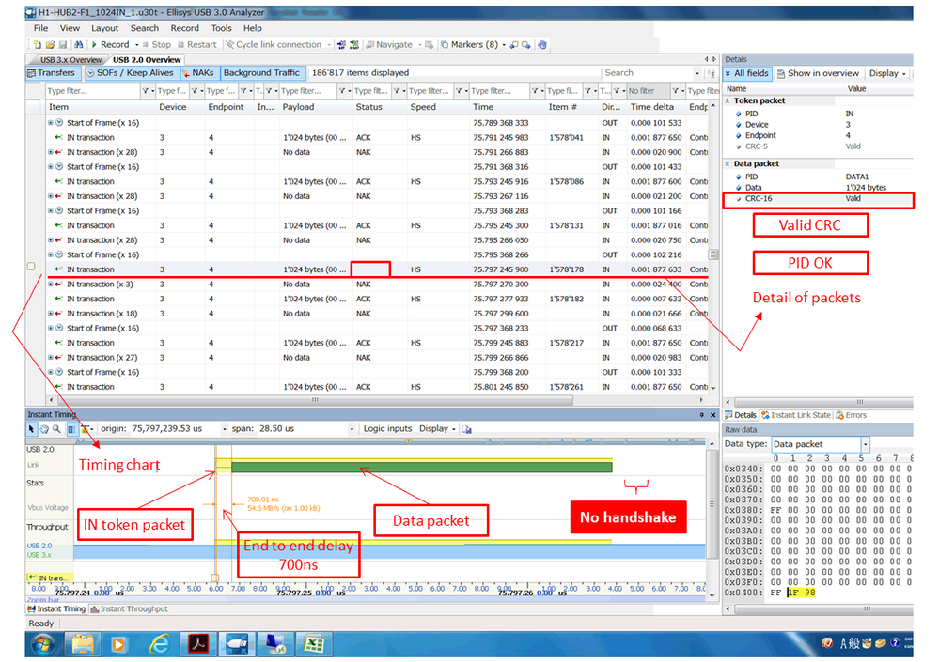Viewport: 939px width, 662px height.
Task: Switch to Instant Throughput tab
Action: point(129,609)
